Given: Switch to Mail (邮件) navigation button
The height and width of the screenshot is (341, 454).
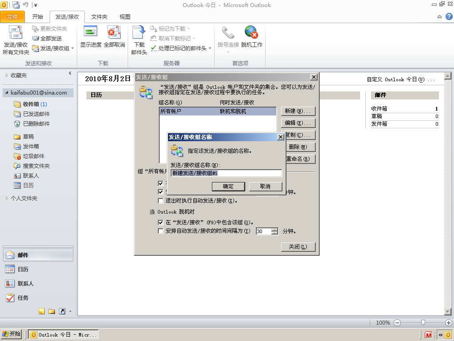Looking at the screenshot, I should (x=38, y=255).
